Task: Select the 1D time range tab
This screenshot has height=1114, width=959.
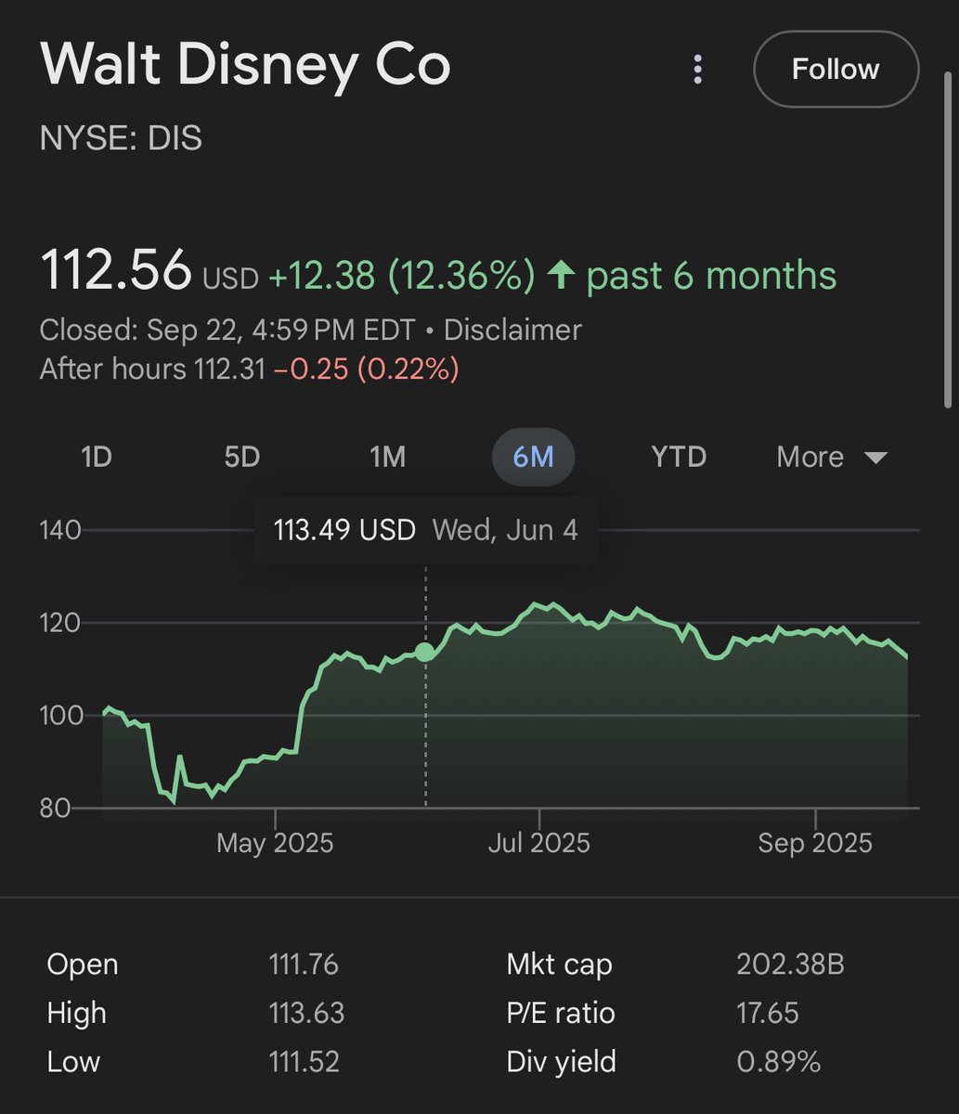Action: tap(97, 457)
